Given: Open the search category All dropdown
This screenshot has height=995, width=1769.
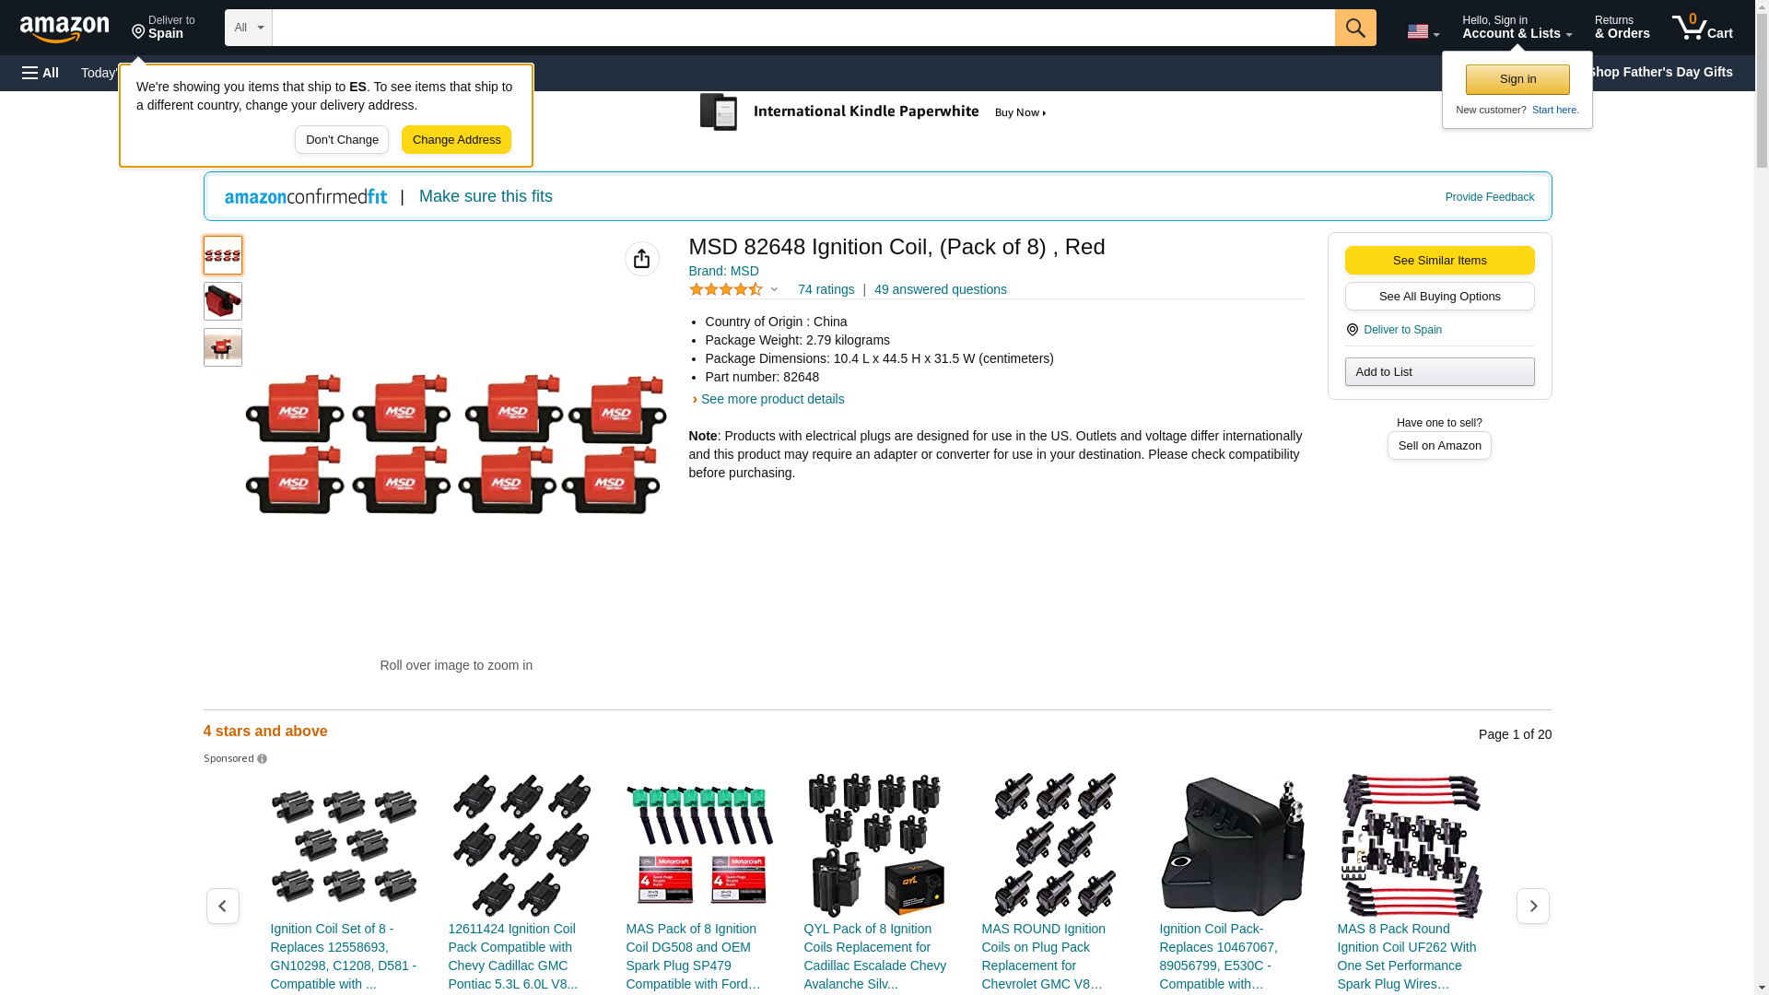Looking at the screenshot, I should coord(248,28).
